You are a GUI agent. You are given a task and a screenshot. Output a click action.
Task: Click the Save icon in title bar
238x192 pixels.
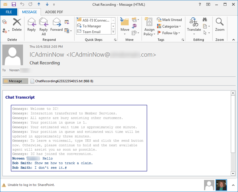tap(13, 4)
